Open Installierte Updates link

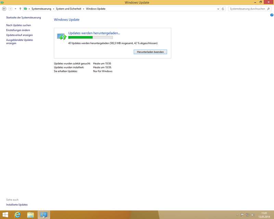coord(17,205)
